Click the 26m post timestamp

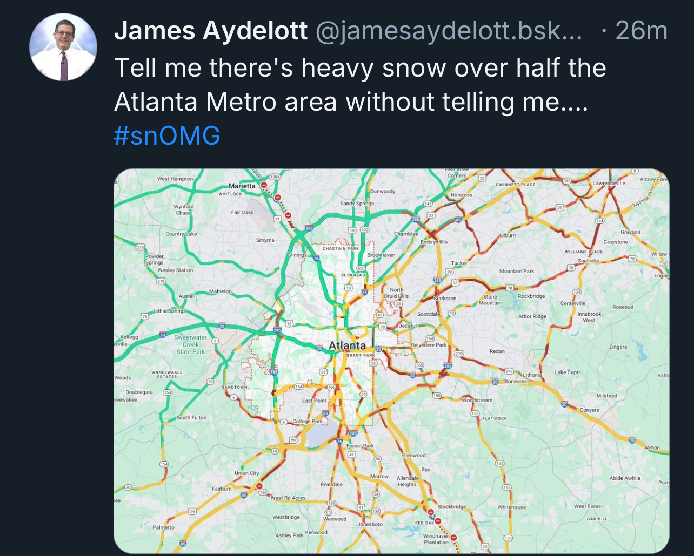(x=641, y=31)
